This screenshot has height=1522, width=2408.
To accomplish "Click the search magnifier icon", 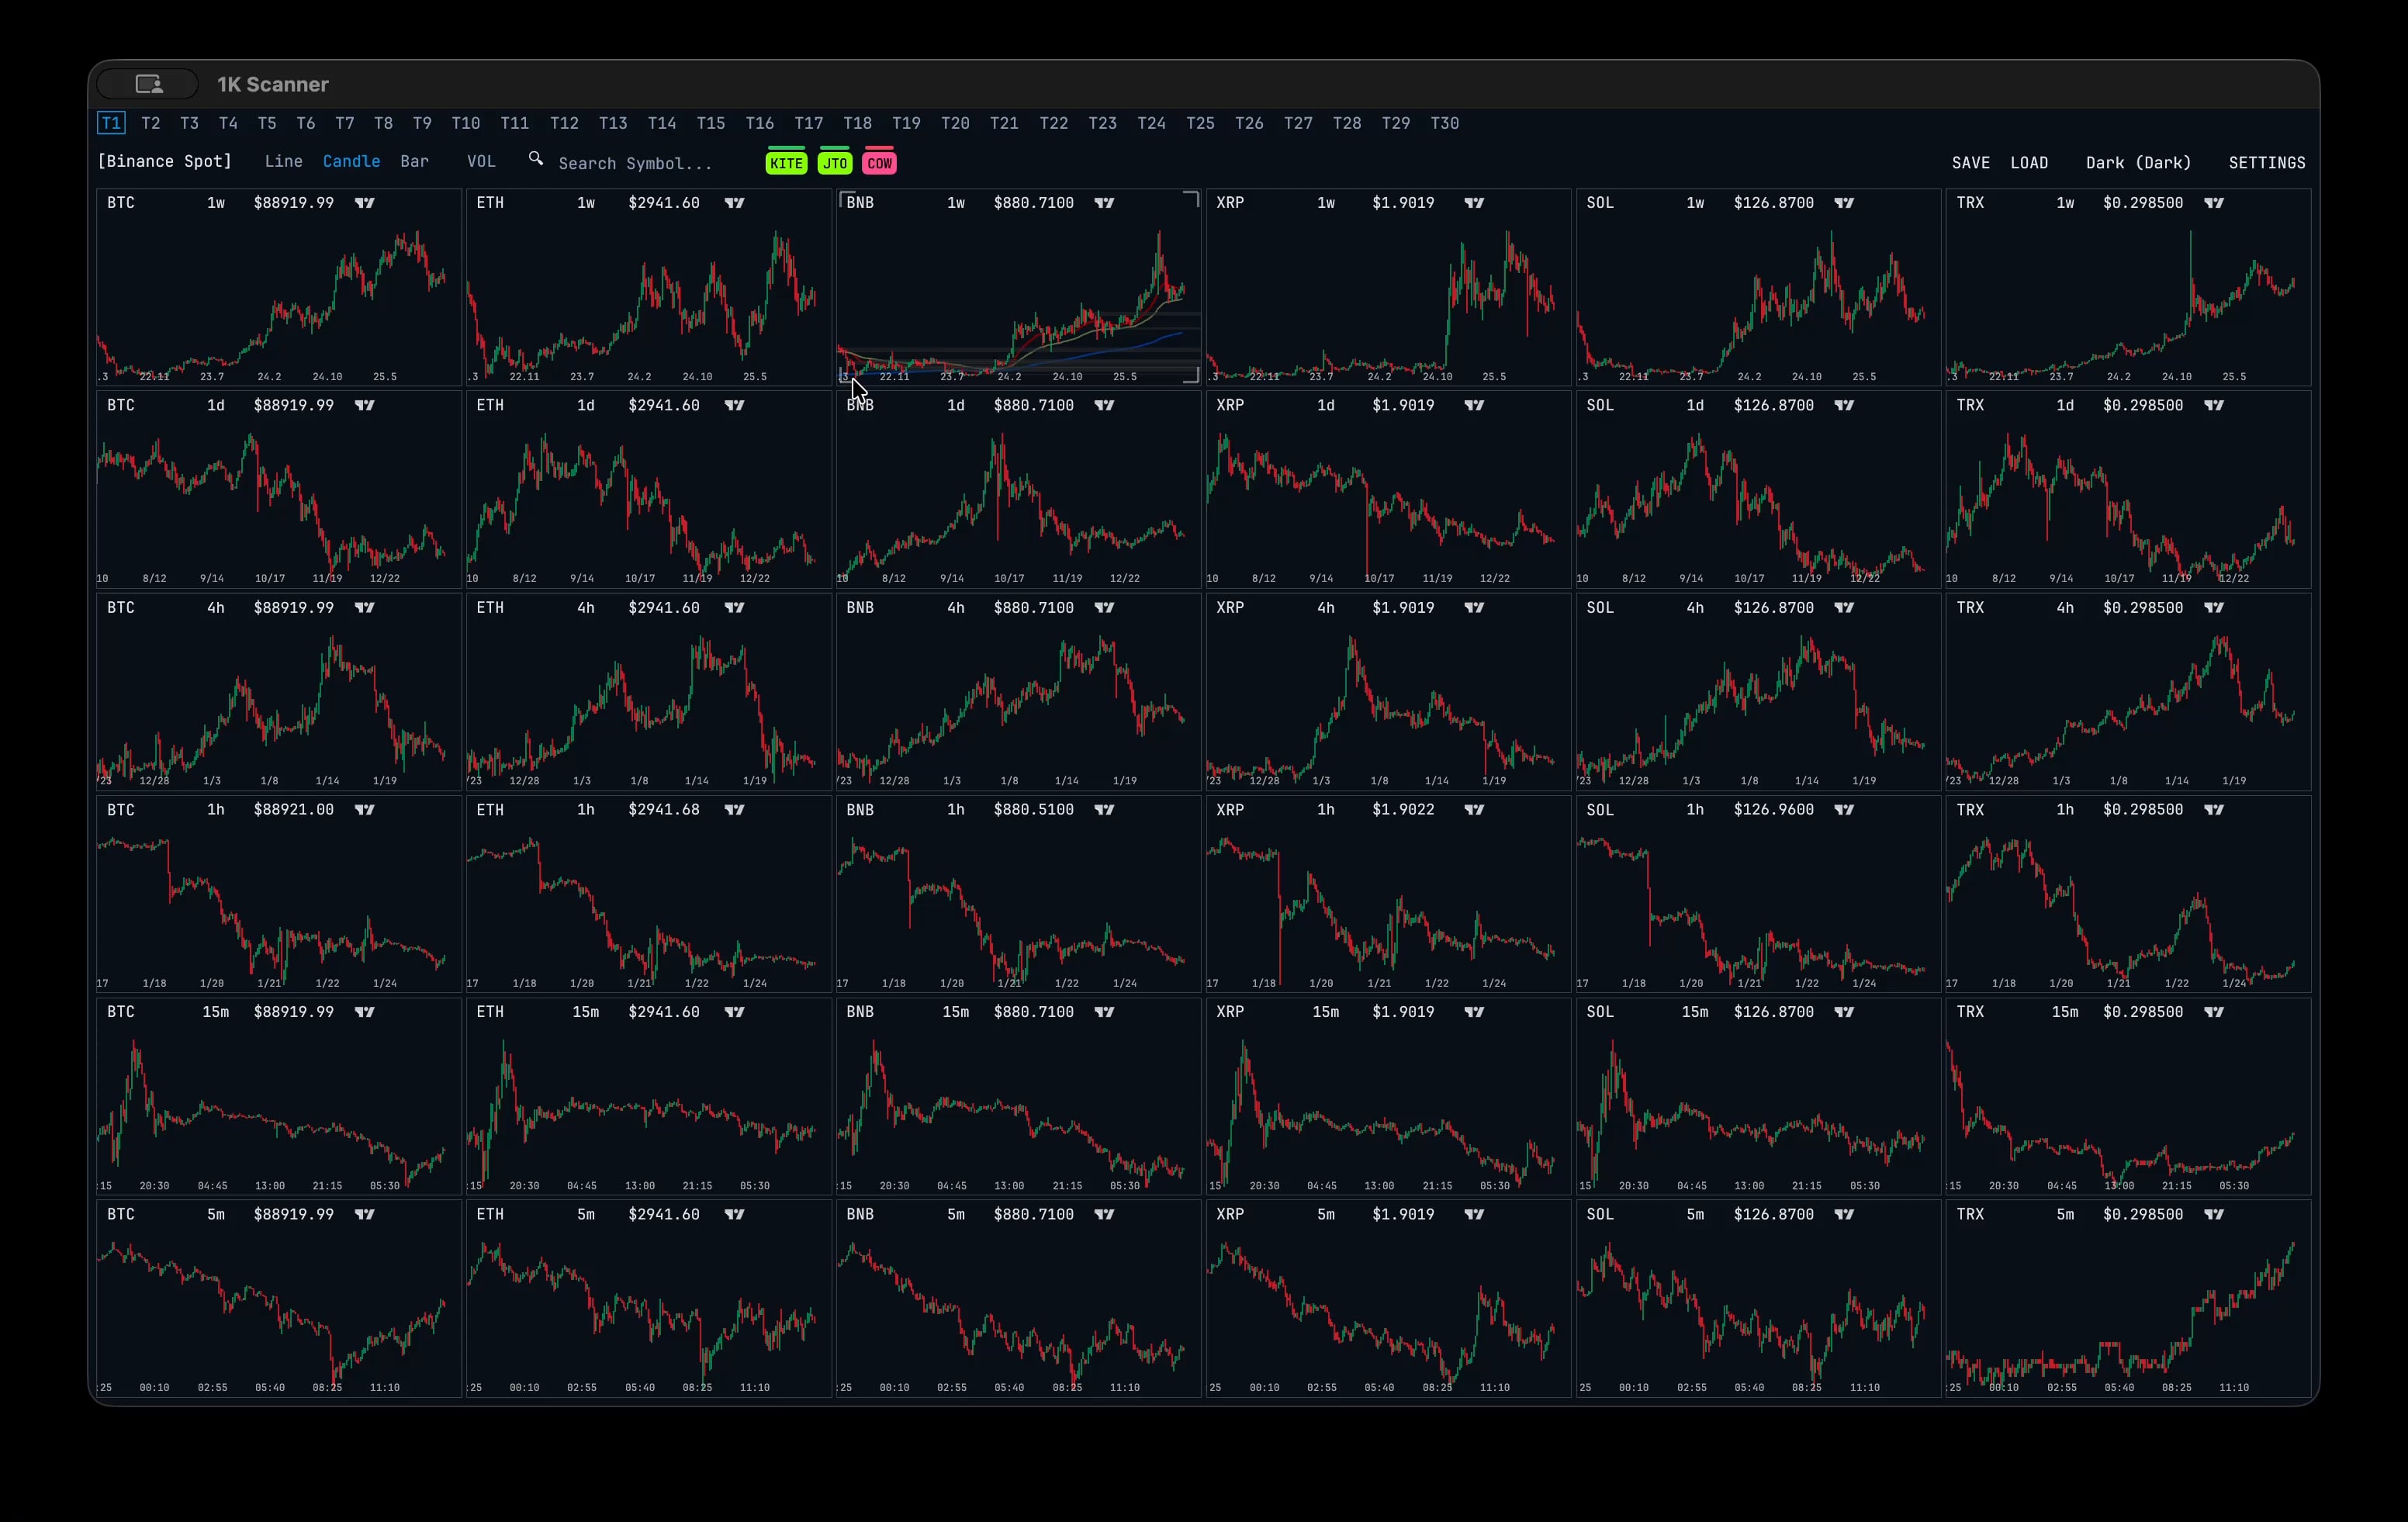I will point(536,159).
